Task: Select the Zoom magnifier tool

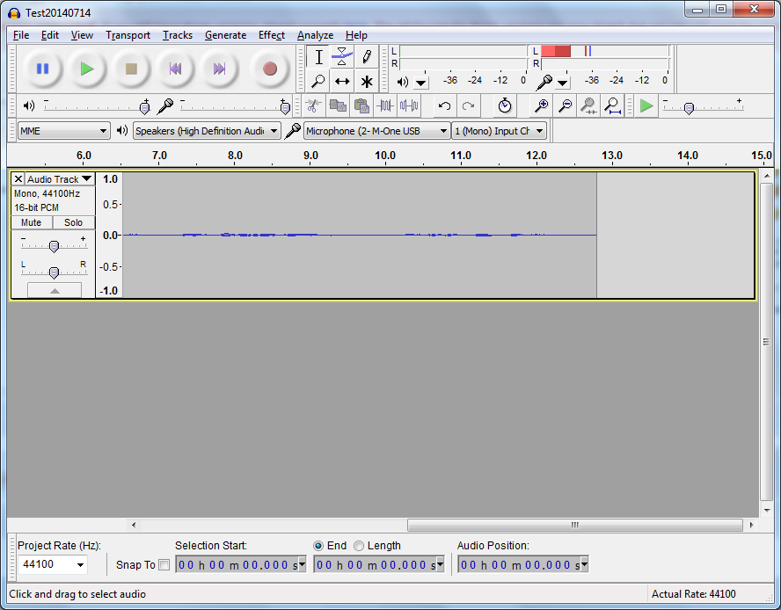Action: click(318, 81)
